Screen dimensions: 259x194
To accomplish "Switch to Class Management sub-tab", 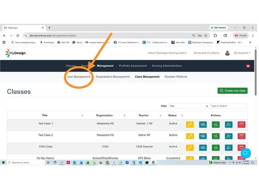I will point(147,77).
